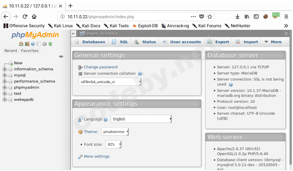This screenshot has width=293, height=171.
Task: Expand the test database node
Action: pos(5,93)
